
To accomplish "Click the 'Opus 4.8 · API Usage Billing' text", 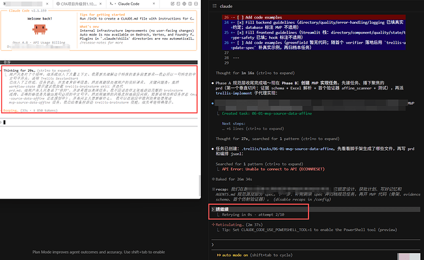I will [39, 42].
